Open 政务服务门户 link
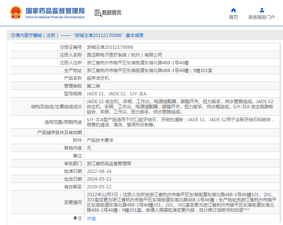 pos(262,17)
